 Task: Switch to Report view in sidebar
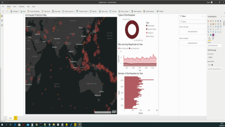(x=2, y=16)
